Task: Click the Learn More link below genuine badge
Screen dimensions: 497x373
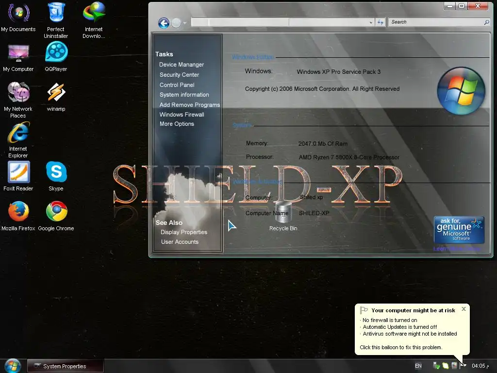Action: point(457,249)
